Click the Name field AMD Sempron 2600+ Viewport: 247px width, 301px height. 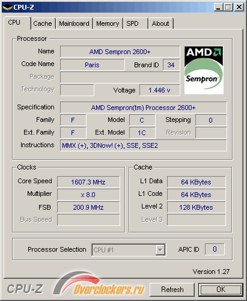coord(120,52)
